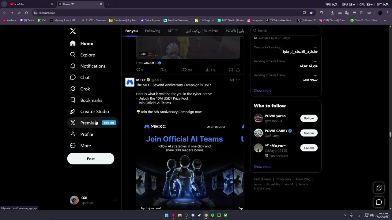Open options for سوو ممر trend
The image size is (392, 220).
pyautogui.click(x=315, y=75)
